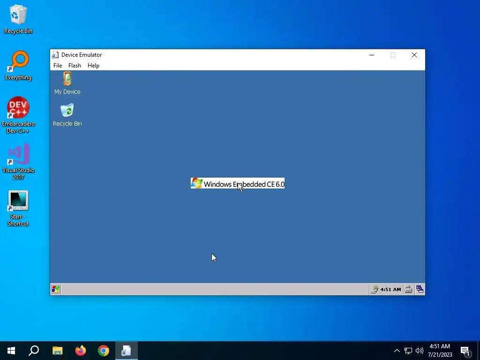Open the CE input panel keyboard icon
Screen dimensions: 480x360
(408, 289)
